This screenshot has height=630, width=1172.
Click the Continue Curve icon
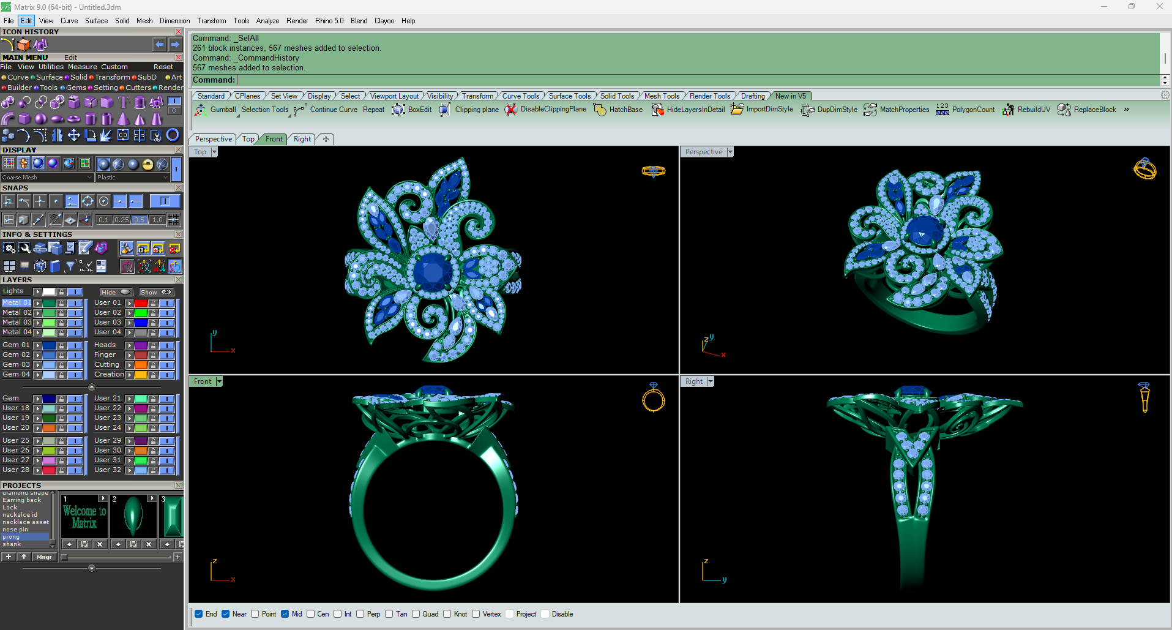[300, 110]
